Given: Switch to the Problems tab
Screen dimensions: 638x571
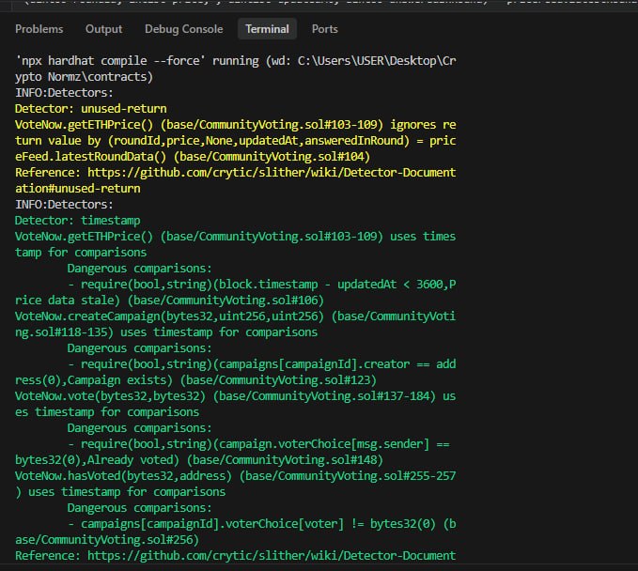Looking at the screenshot, I should (39, 29).
